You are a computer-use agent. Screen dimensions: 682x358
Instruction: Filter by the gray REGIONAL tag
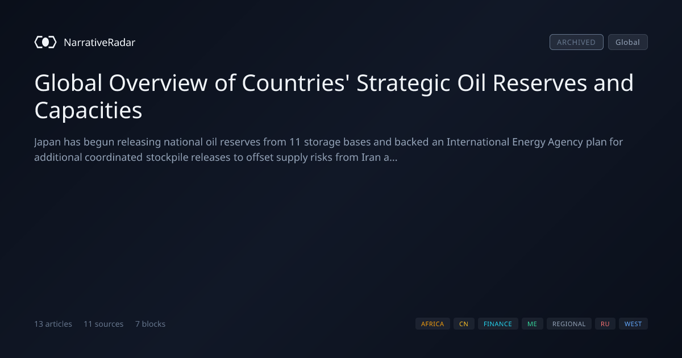click(x=569, y=324)
